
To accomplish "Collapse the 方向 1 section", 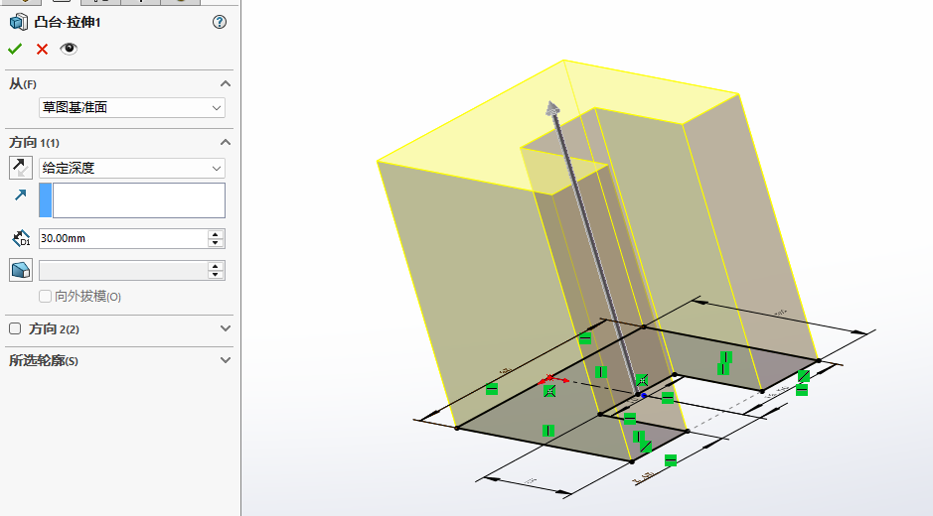I will point(225,143).
